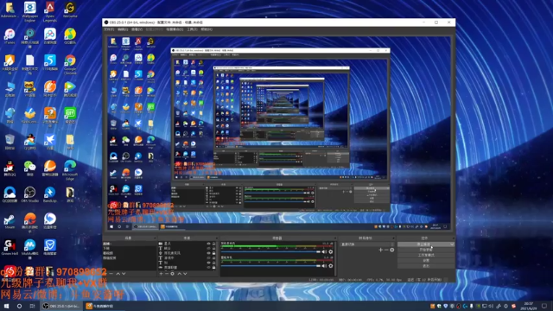The image size is (553, 311).
Task: Open Microsoft Edge desktop shortcut
Action: (70, 170)
